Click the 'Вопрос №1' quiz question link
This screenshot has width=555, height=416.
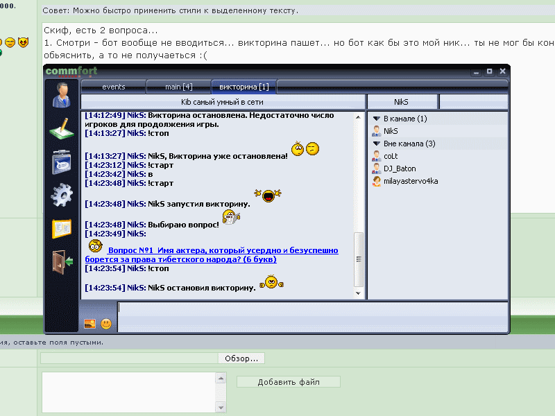222,254
